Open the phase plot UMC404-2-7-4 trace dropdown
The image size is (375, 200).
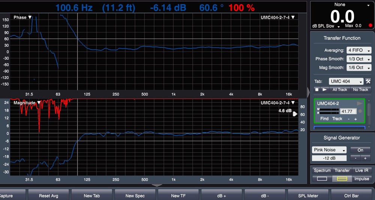click(277, 18)
